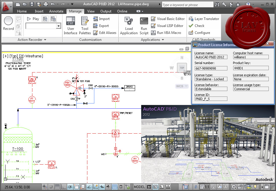The width and height of the screenshot is (276, 191).
Task: Click the 1:1 annotation scale control
Action: point(205,187)
